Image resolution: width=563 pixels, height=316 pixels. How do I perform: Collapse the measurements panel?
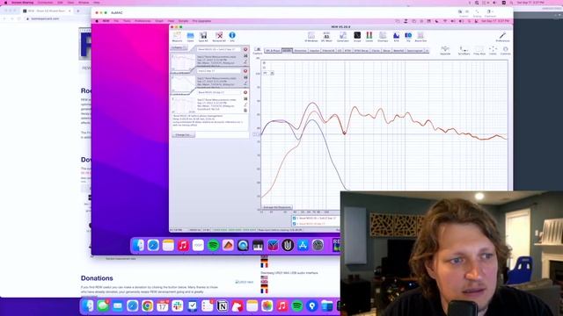click(x=179, y=47)
